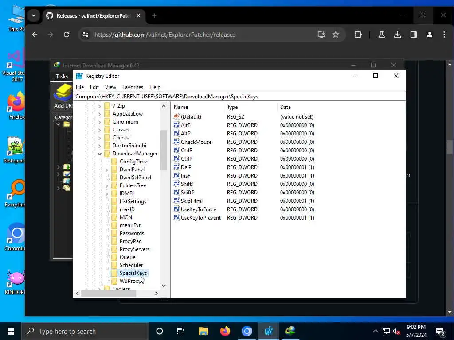Open Chrome tab search dropdown
Viewport: 454px width, 340px height.
[x=34, y=15]
